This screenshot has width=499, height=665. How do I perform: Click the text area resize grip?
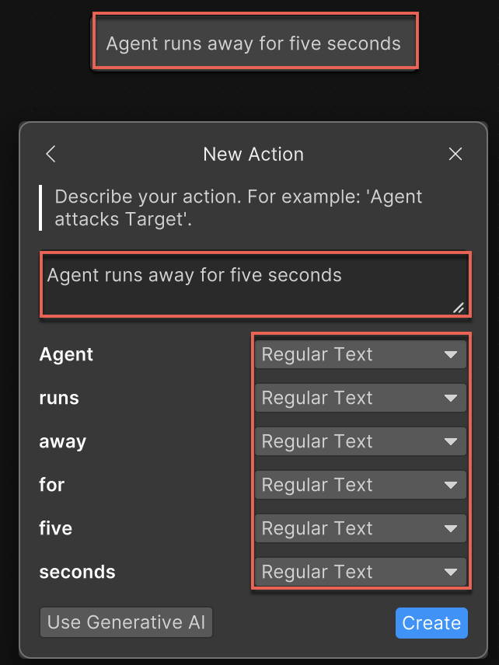click(x=459, y=308)
